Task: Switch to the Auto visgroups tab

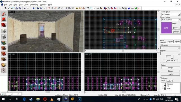Action: click(169, 81)
